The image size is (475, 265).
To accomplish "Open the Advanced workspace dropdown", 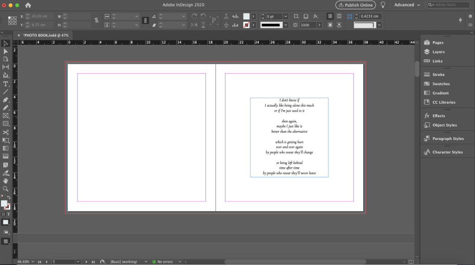I will 407,5.
